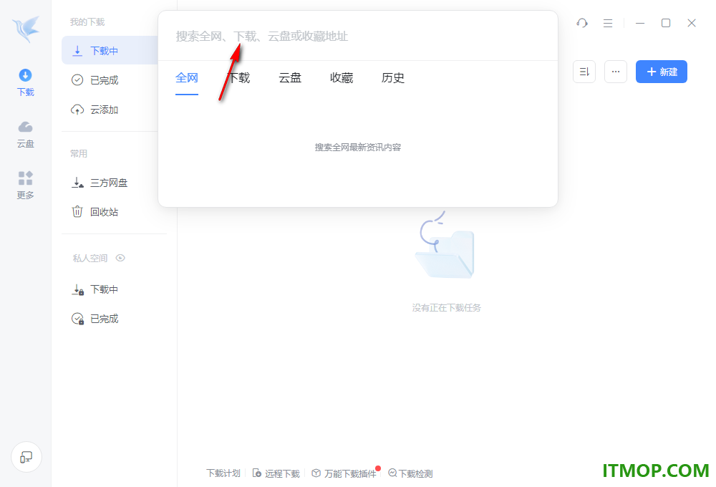Open the 云盘 cloud drive section
This screenshot has width=716, height=487.
coord(26,135)
